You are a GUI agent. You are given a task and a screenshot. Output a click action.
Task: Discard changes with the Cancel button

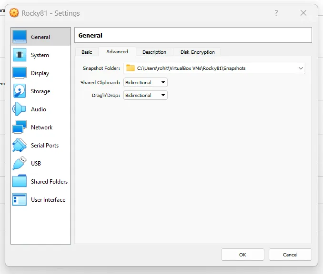pyautogui.click(x=290, y=254)
